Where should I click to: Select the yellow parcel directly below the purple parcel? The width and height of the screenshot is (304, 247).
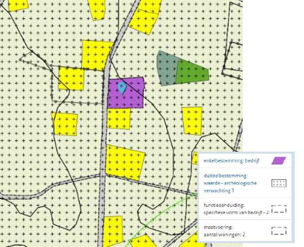coord(119,118)
